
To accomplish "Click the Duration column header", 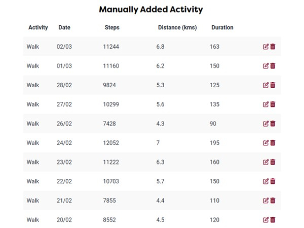I will [222, 27].
